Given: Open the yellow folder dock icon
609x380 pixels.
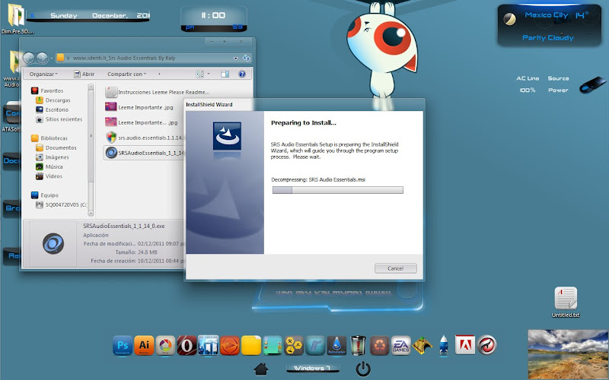Looking at the screenshot, I should pyautogui.click(x=251, y=345).
